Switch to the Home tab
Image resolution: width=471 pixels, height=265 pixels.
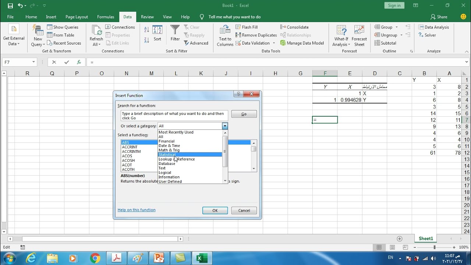[x=31, y=17]
